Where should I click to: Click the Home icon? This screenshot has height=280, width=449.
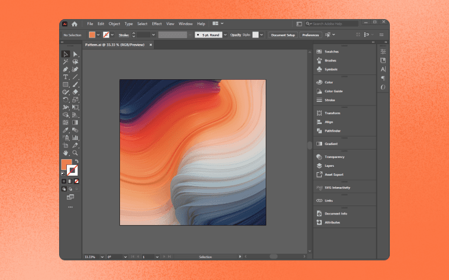(x=75, y=24)
